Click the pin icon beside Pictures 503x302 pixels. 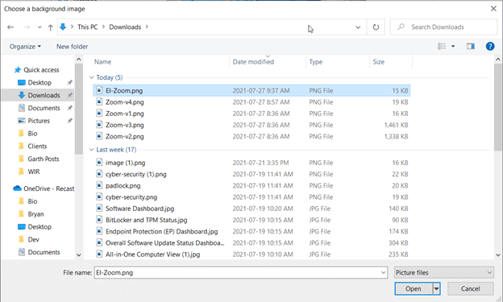69,121
